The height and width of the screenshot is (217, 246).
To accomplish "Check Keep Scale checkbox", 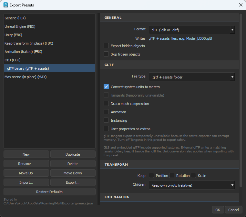I will 193,175.
